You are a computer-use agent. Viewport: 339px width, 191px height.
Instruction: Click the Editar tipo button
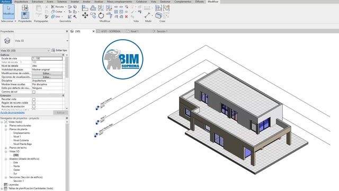(59, 50)
